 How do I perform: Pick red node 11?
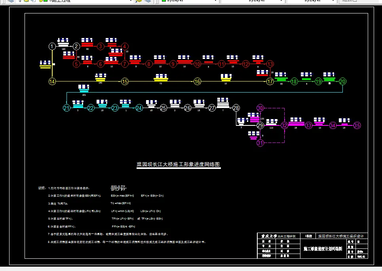pos(221,64)
